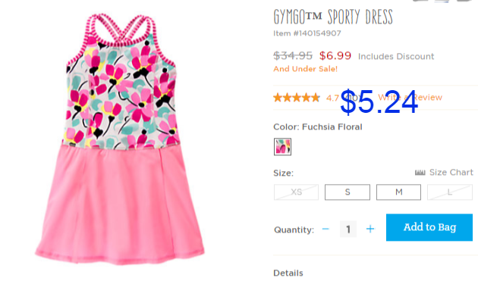Click the Includes Discount label

point(396,56)
